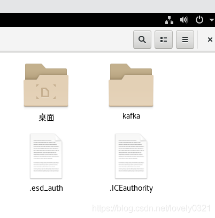Close the file manager window
The width and height of the screenshot is (215, 218).
tap(210, 40)
